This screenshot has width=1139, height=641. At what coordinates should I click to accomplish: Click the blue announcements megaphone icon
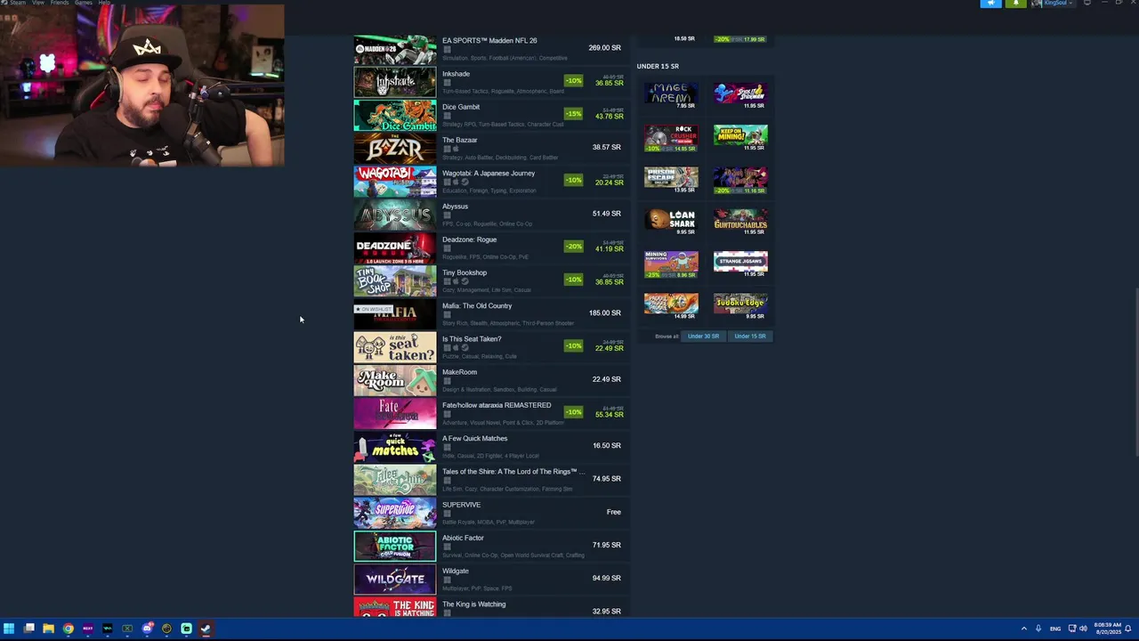(990, 4)
